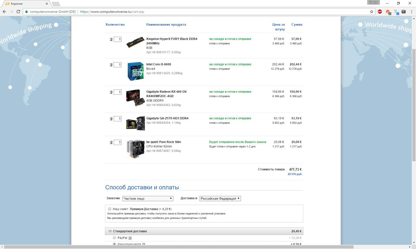Open the Гриша profile switcher
The image size is (416, 249).
[x=373, y=3]
